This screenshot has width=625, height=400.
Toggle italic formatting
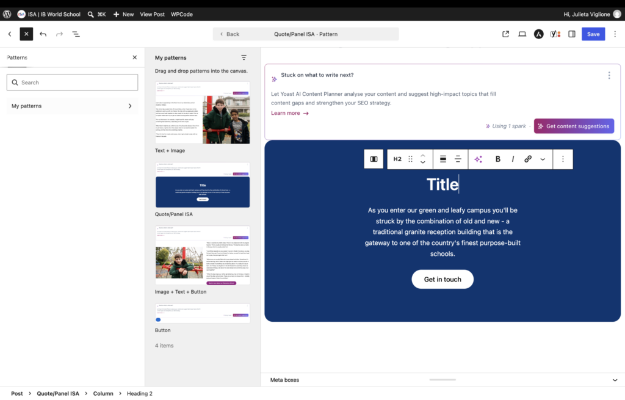(513, 159)
